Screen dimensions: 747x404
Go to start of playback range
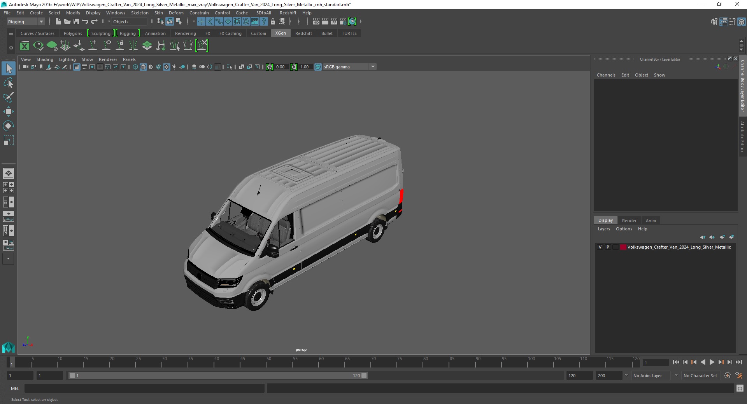(x=676, y=362)
